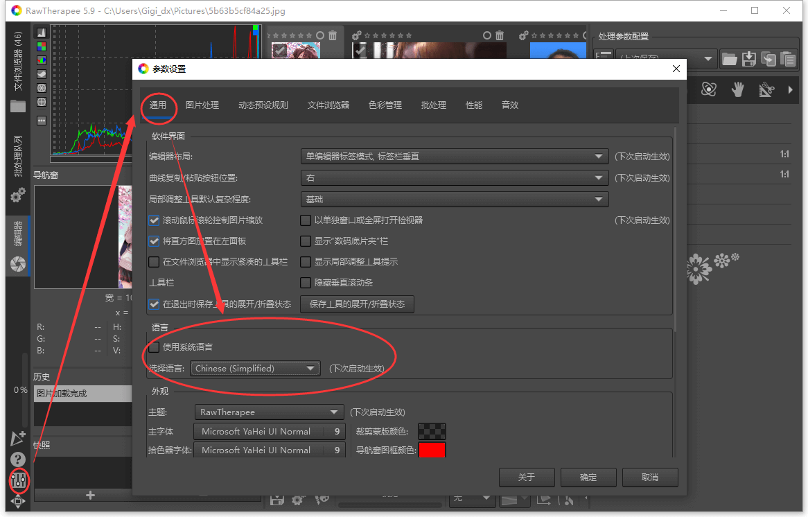
Task: Click save tool expanded/collapsed state button
Action: pyautogui.click(x=357, y=304)
